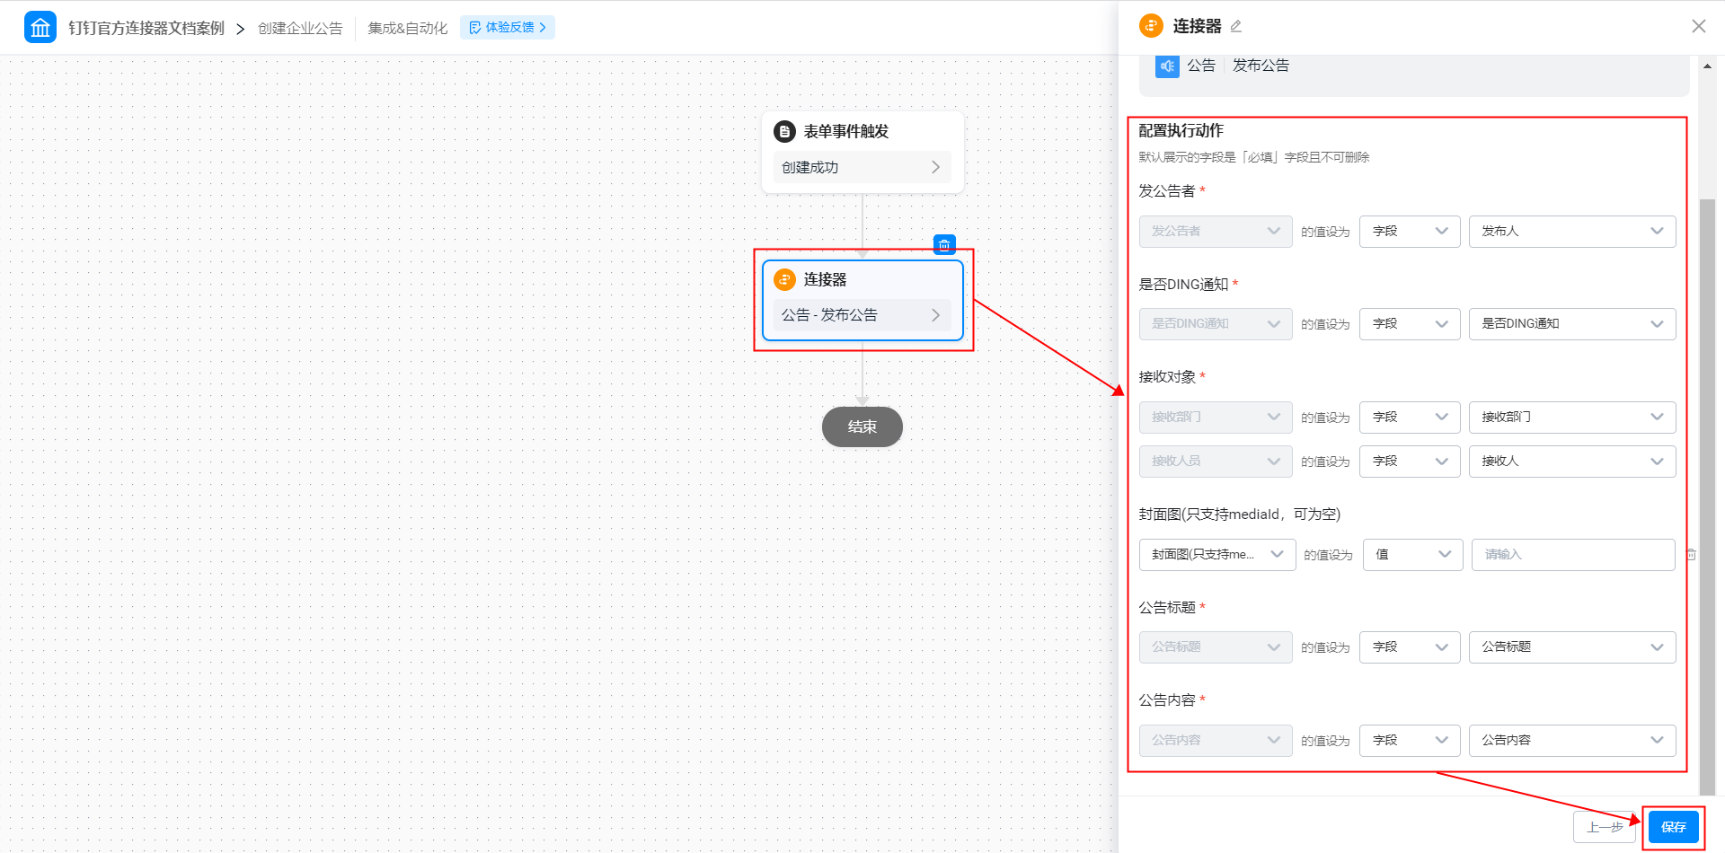Open the 发布人 field dropdown

(1571, 232)
